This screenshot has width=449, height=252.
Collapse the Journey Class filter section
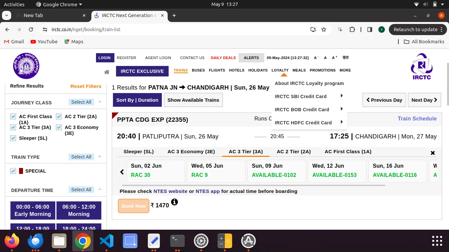(100, 102)
